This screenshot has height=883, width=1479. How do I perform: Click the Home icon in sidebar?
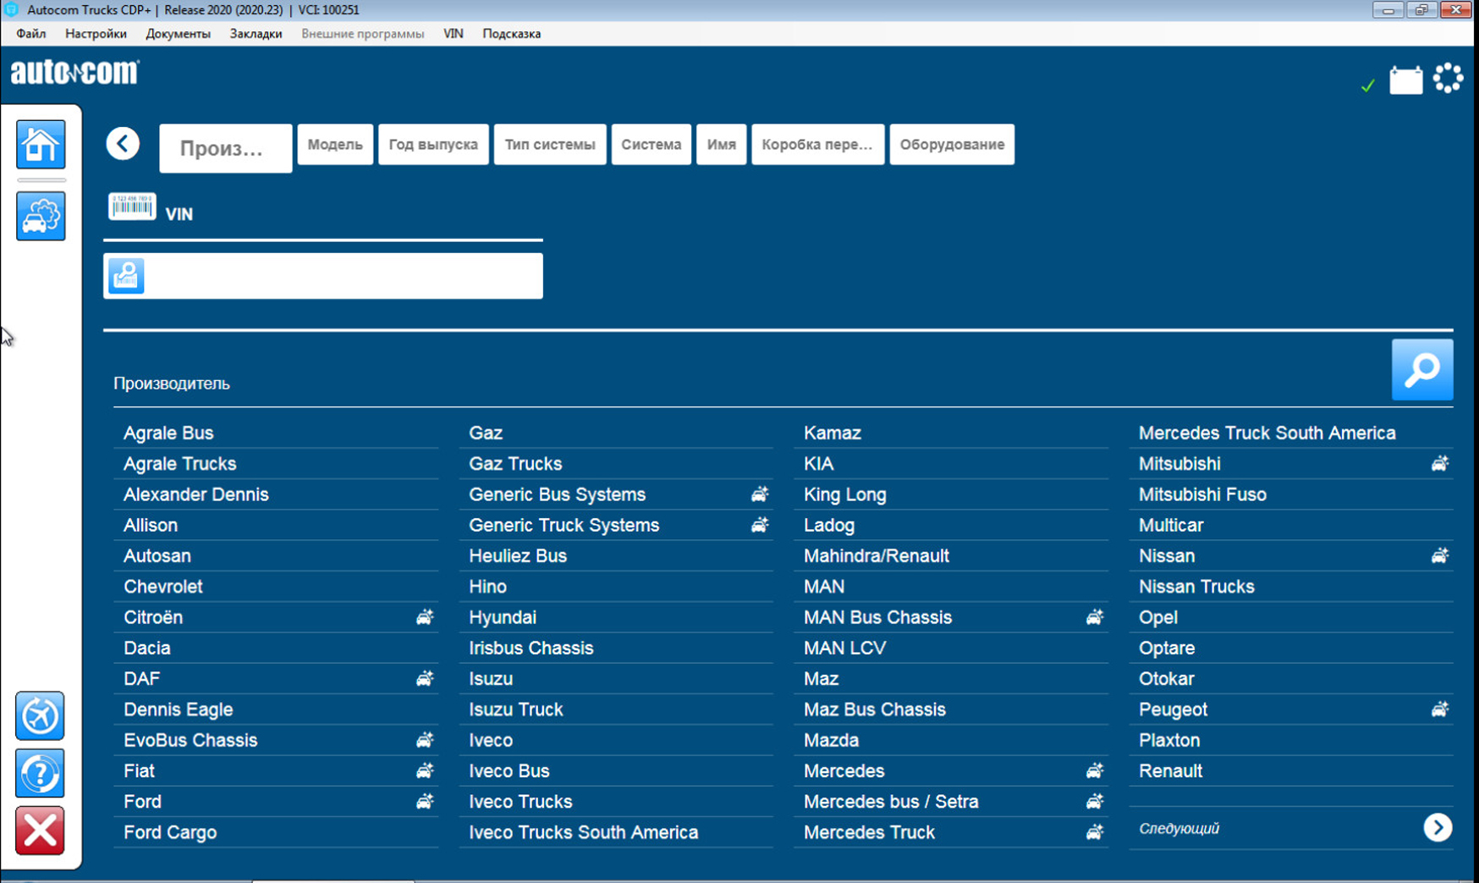[40, 145]
